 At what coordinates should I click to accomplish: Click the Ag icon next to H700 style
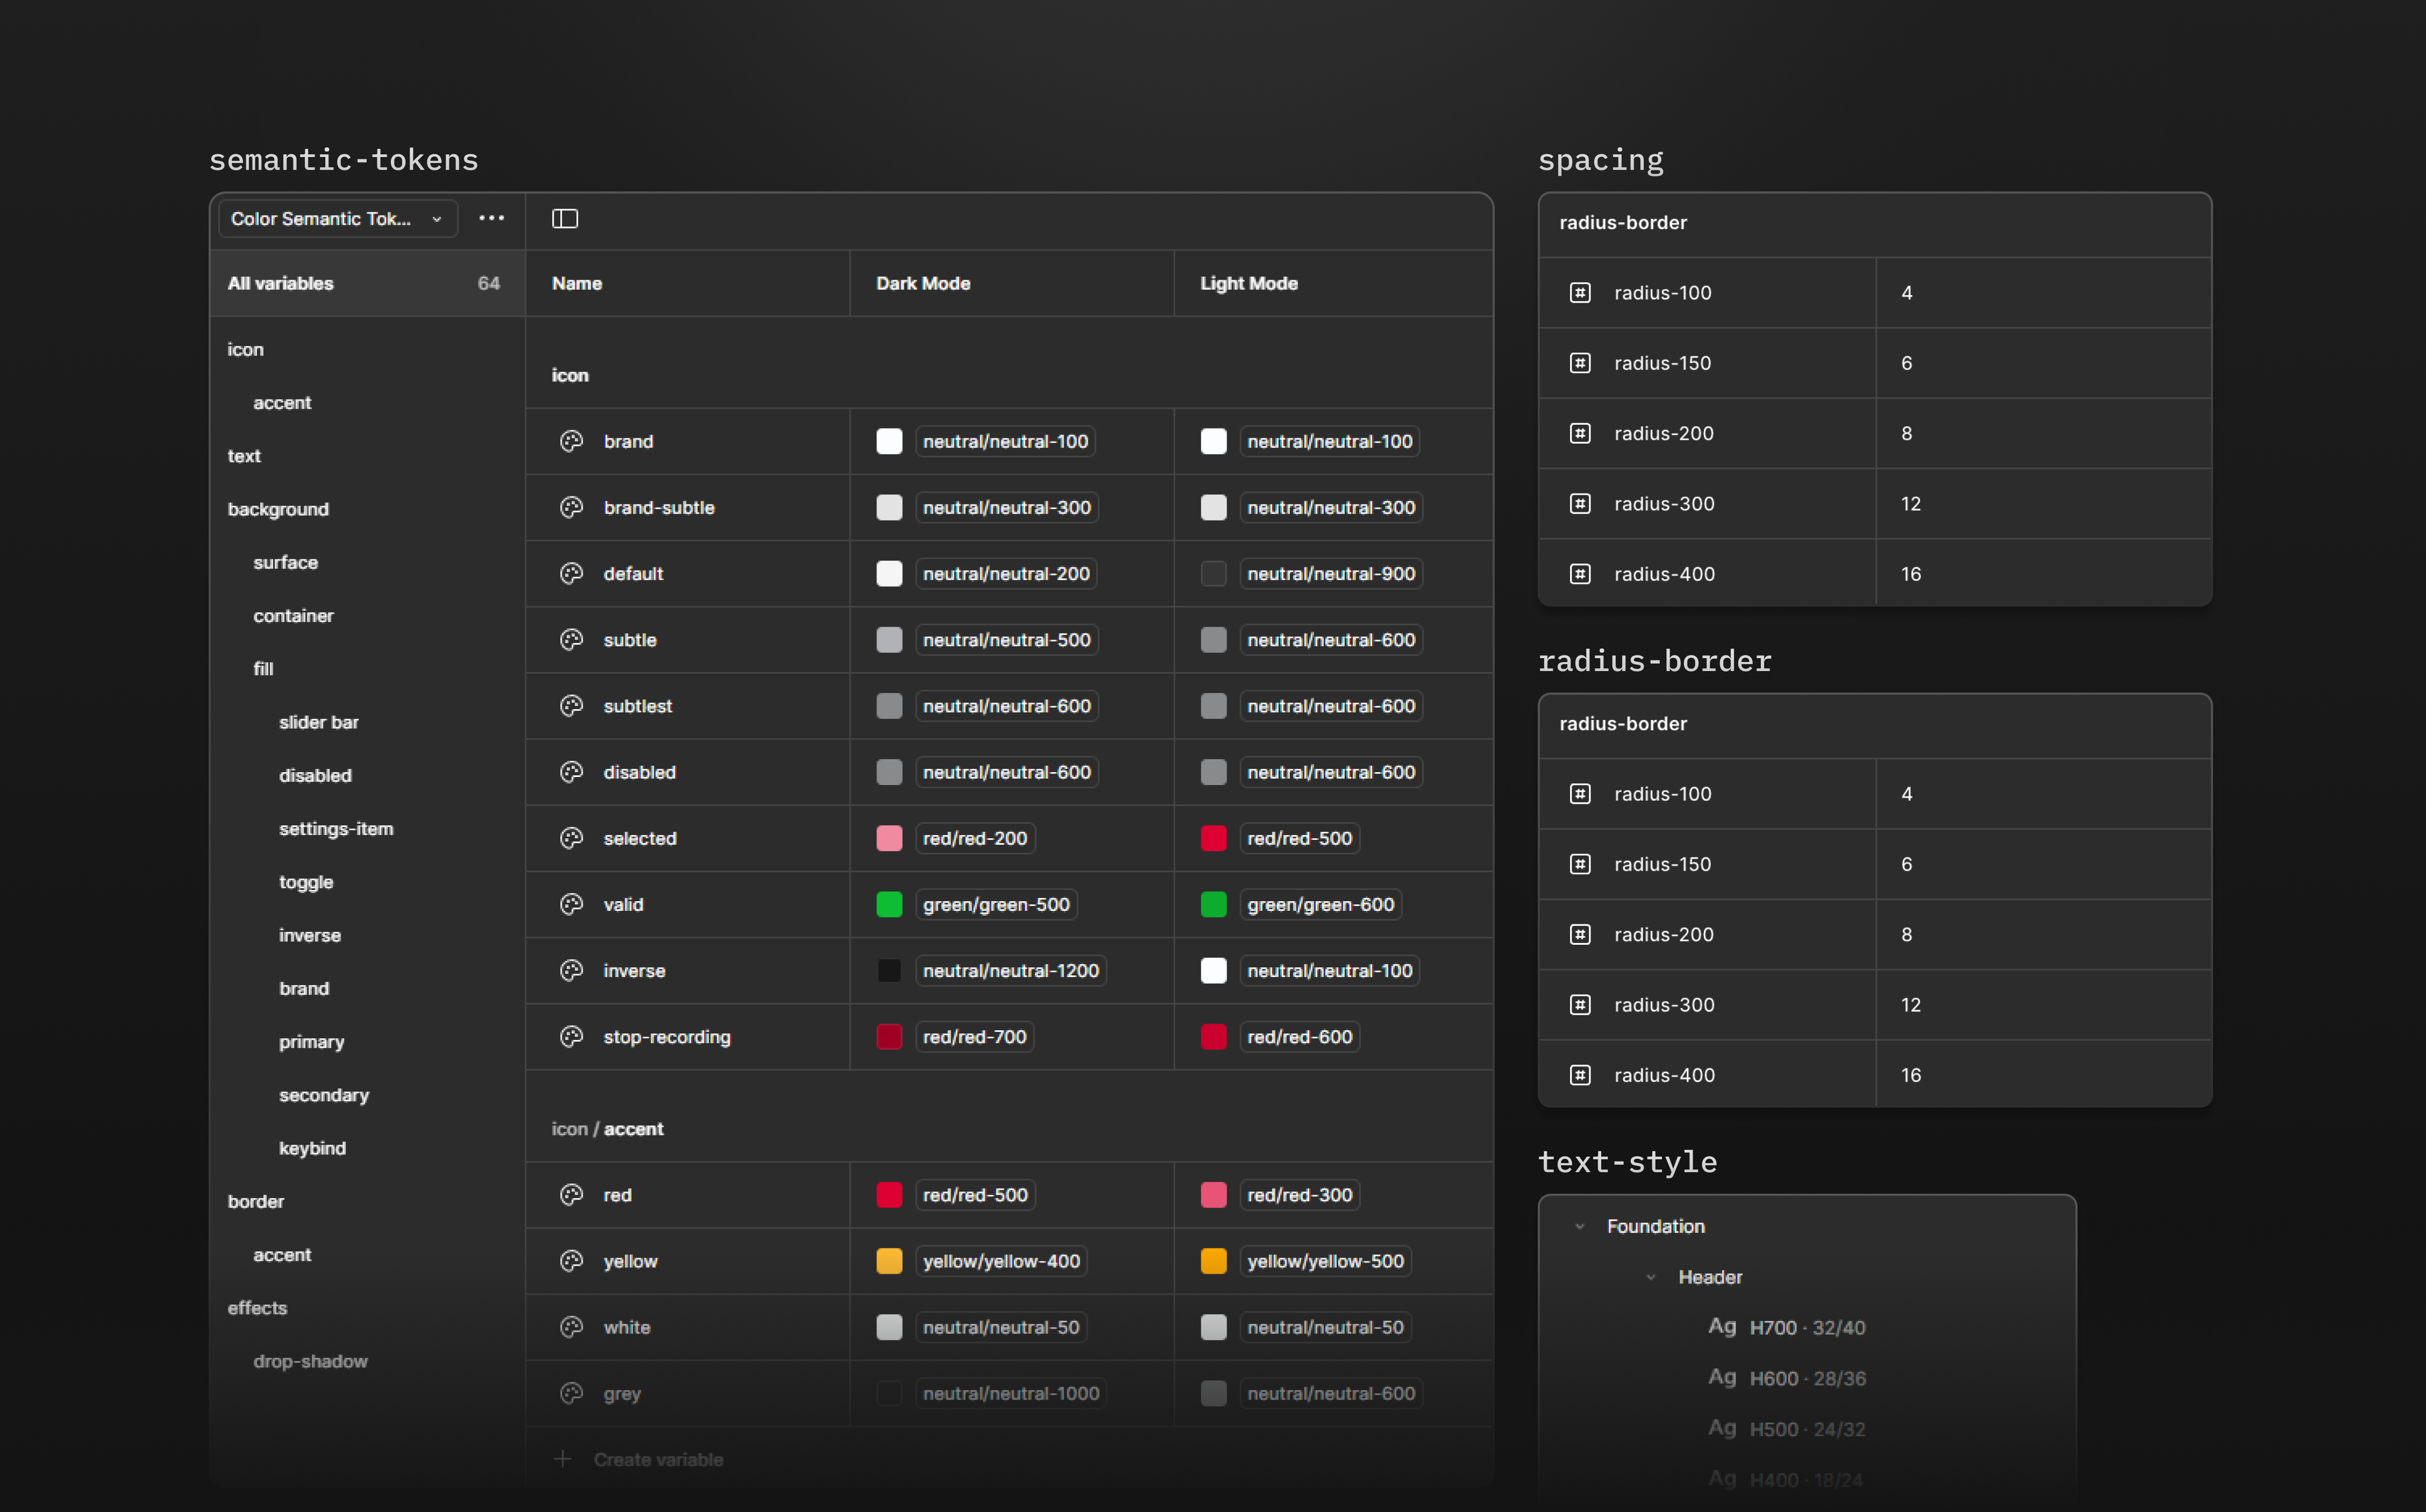click(1721, 1327)
